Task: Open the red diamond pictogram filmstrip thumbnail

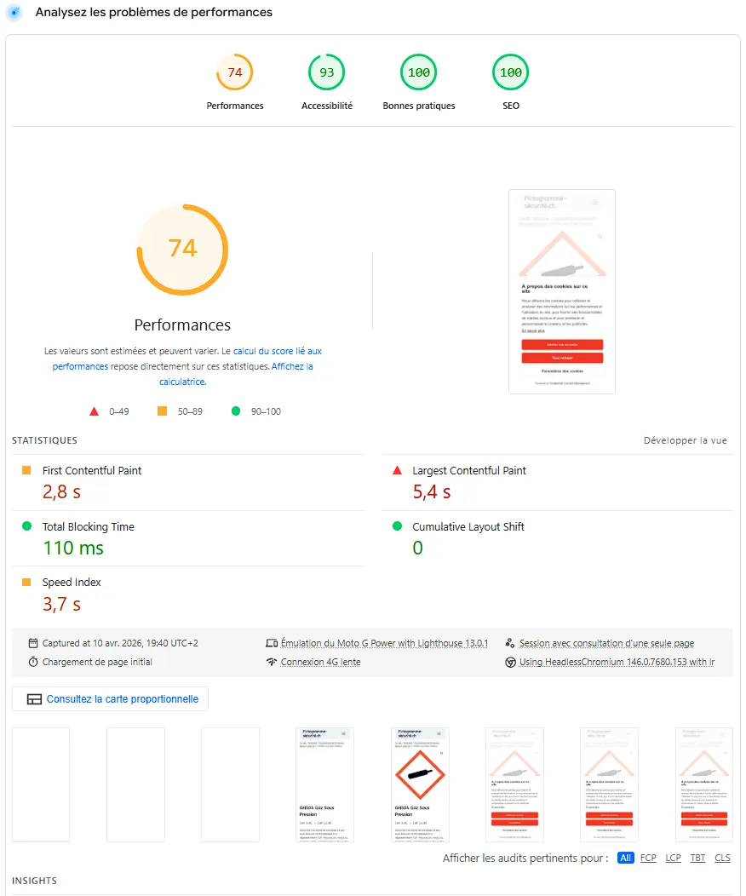Action: click(420, 784)
